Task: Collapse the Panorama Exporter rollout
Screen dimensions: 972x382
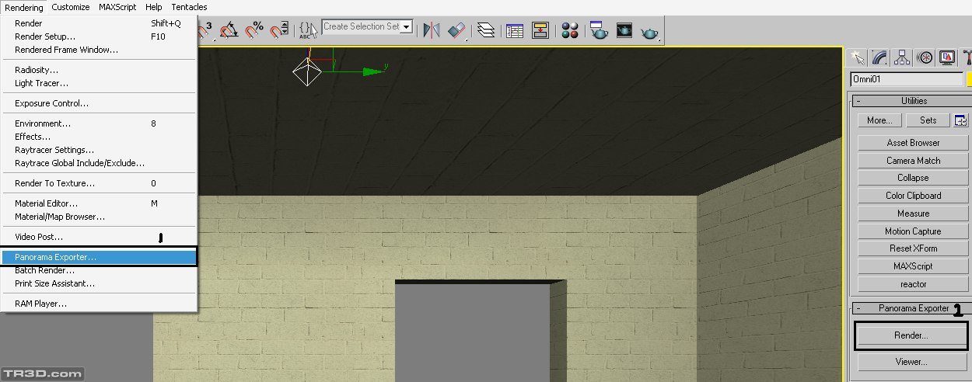Action: point(858,308)
